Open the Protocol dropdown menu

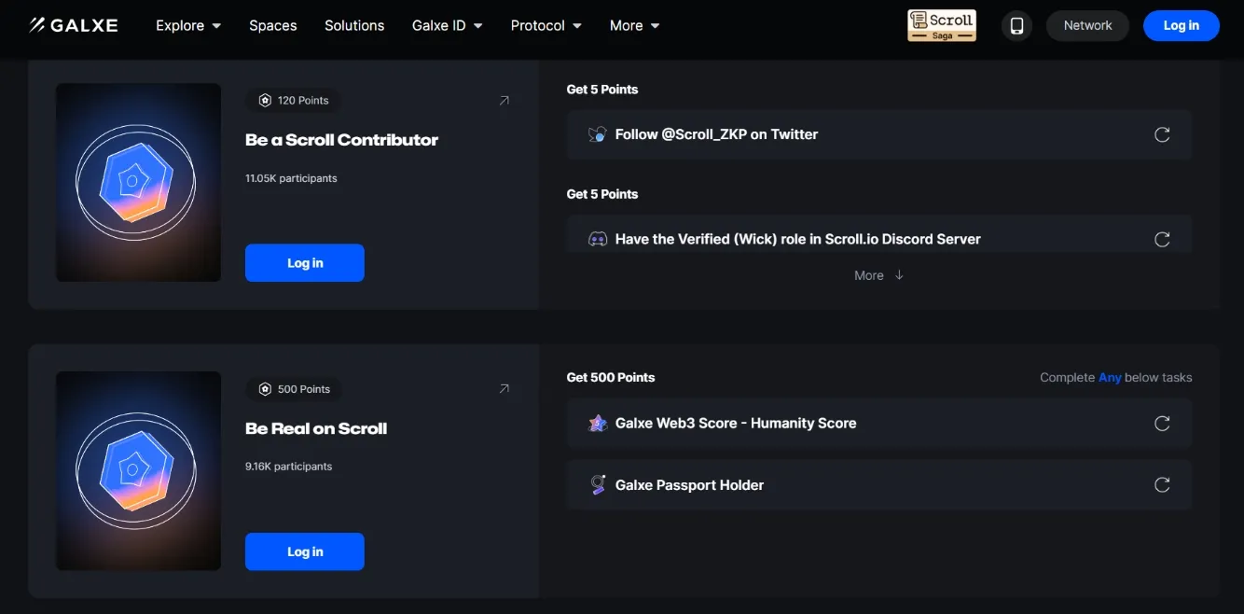coord(546,26)
